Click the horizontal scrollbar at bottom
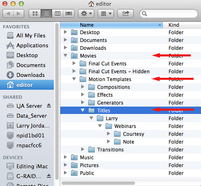Screen dimensions: 201x186 click(98, 183)
